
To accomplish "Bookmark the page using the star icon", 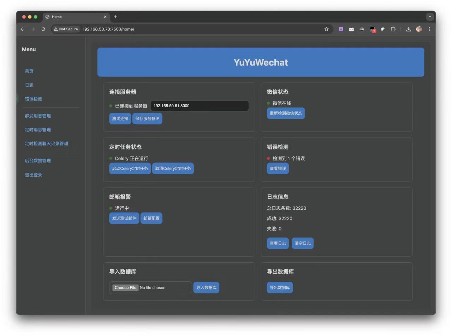I will [x=326, y=29].
